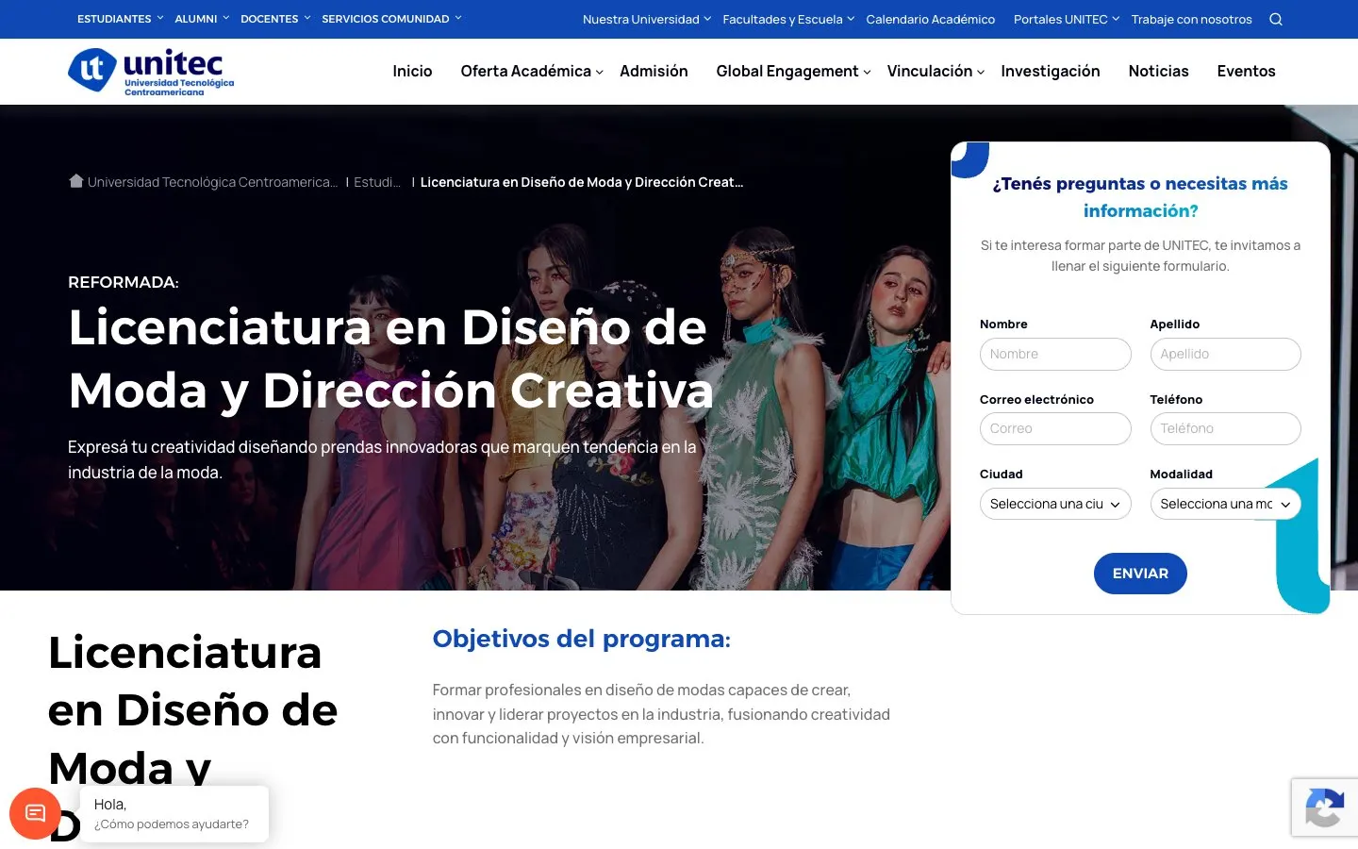Focus the Nombre input field
The height and width of the screenshot is (849, 1358).
[1055, 354]
